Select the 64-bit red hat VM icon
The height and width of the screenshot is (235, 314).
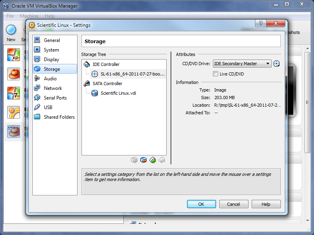14,131
